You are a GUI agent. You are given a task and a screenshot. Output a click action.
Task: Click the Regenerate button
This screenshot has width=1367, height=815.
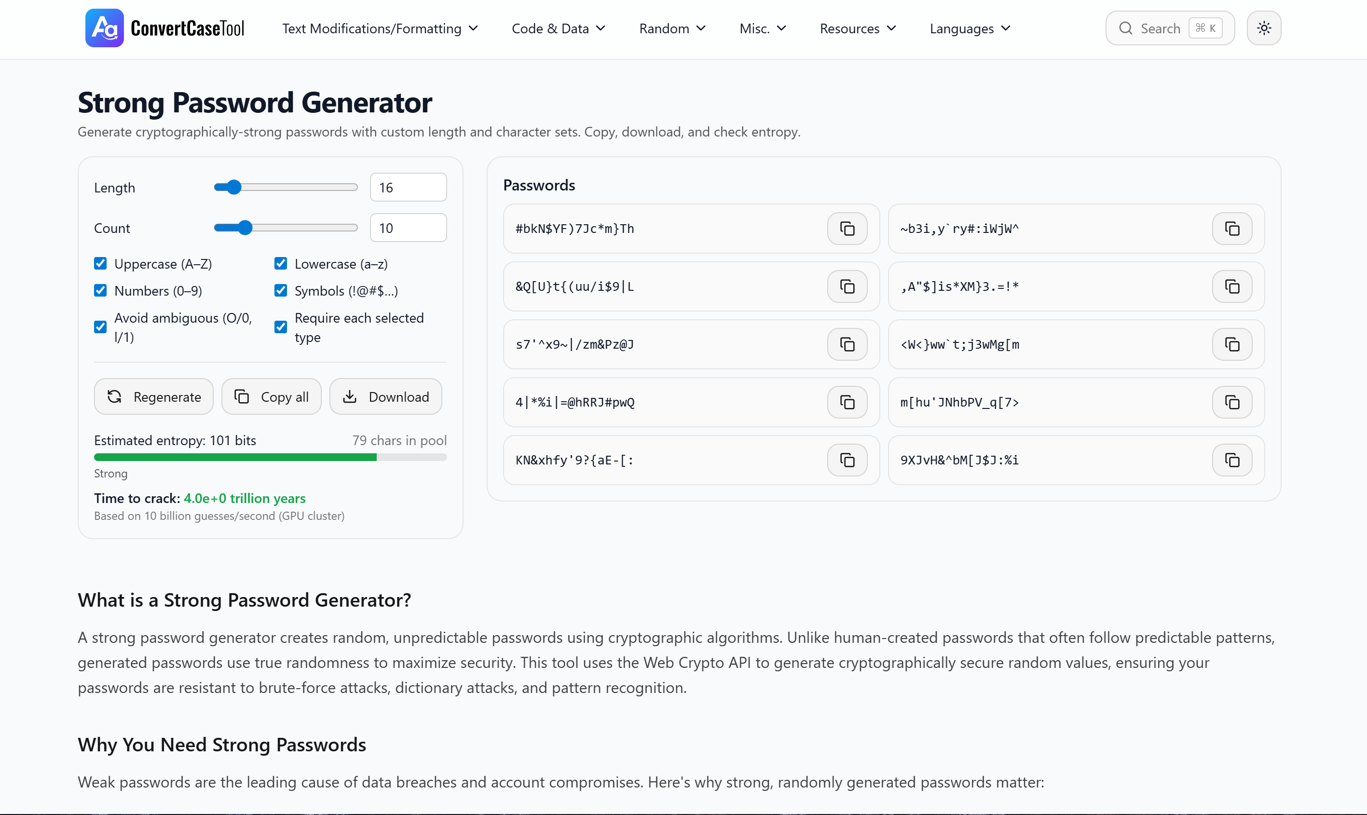point(153,396)
